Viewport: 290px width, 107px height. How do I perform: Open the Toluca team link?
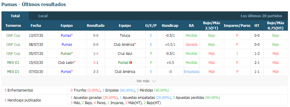pos(125,35)
